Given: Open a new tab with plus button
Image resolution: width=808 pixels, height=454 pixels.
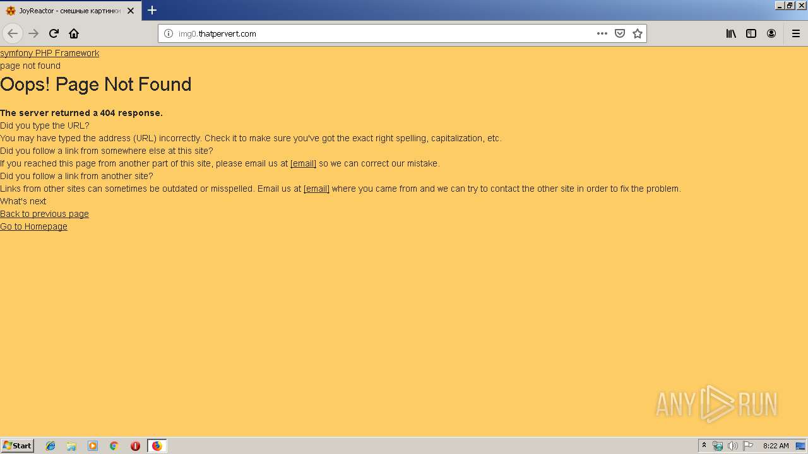Looking at the screenshot, I should pyautogui.click(x=152, y=10).
